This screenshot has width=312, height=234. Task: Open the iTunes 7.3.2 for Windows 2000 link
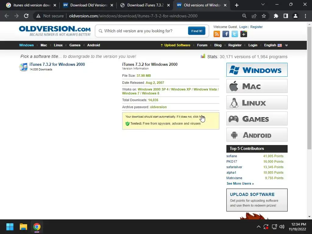point(57,65)
